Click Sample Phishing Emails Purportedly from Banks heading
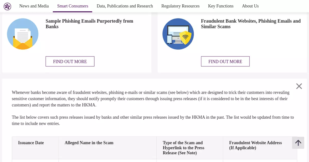This screenshot has height=162, width=309. (x=89, y=24)
